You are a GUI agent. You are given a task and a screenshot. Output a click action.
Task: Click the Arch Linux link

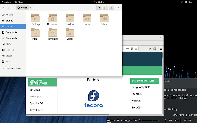[x=36, y=110]
